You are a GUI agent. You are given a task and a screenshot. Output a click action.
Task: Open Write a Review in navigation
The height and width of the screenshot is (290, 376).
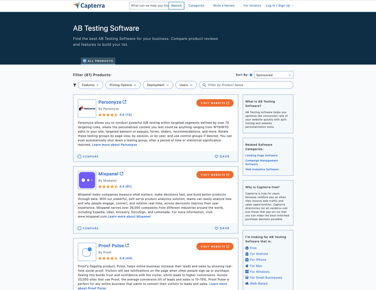[x=224, y=6]
